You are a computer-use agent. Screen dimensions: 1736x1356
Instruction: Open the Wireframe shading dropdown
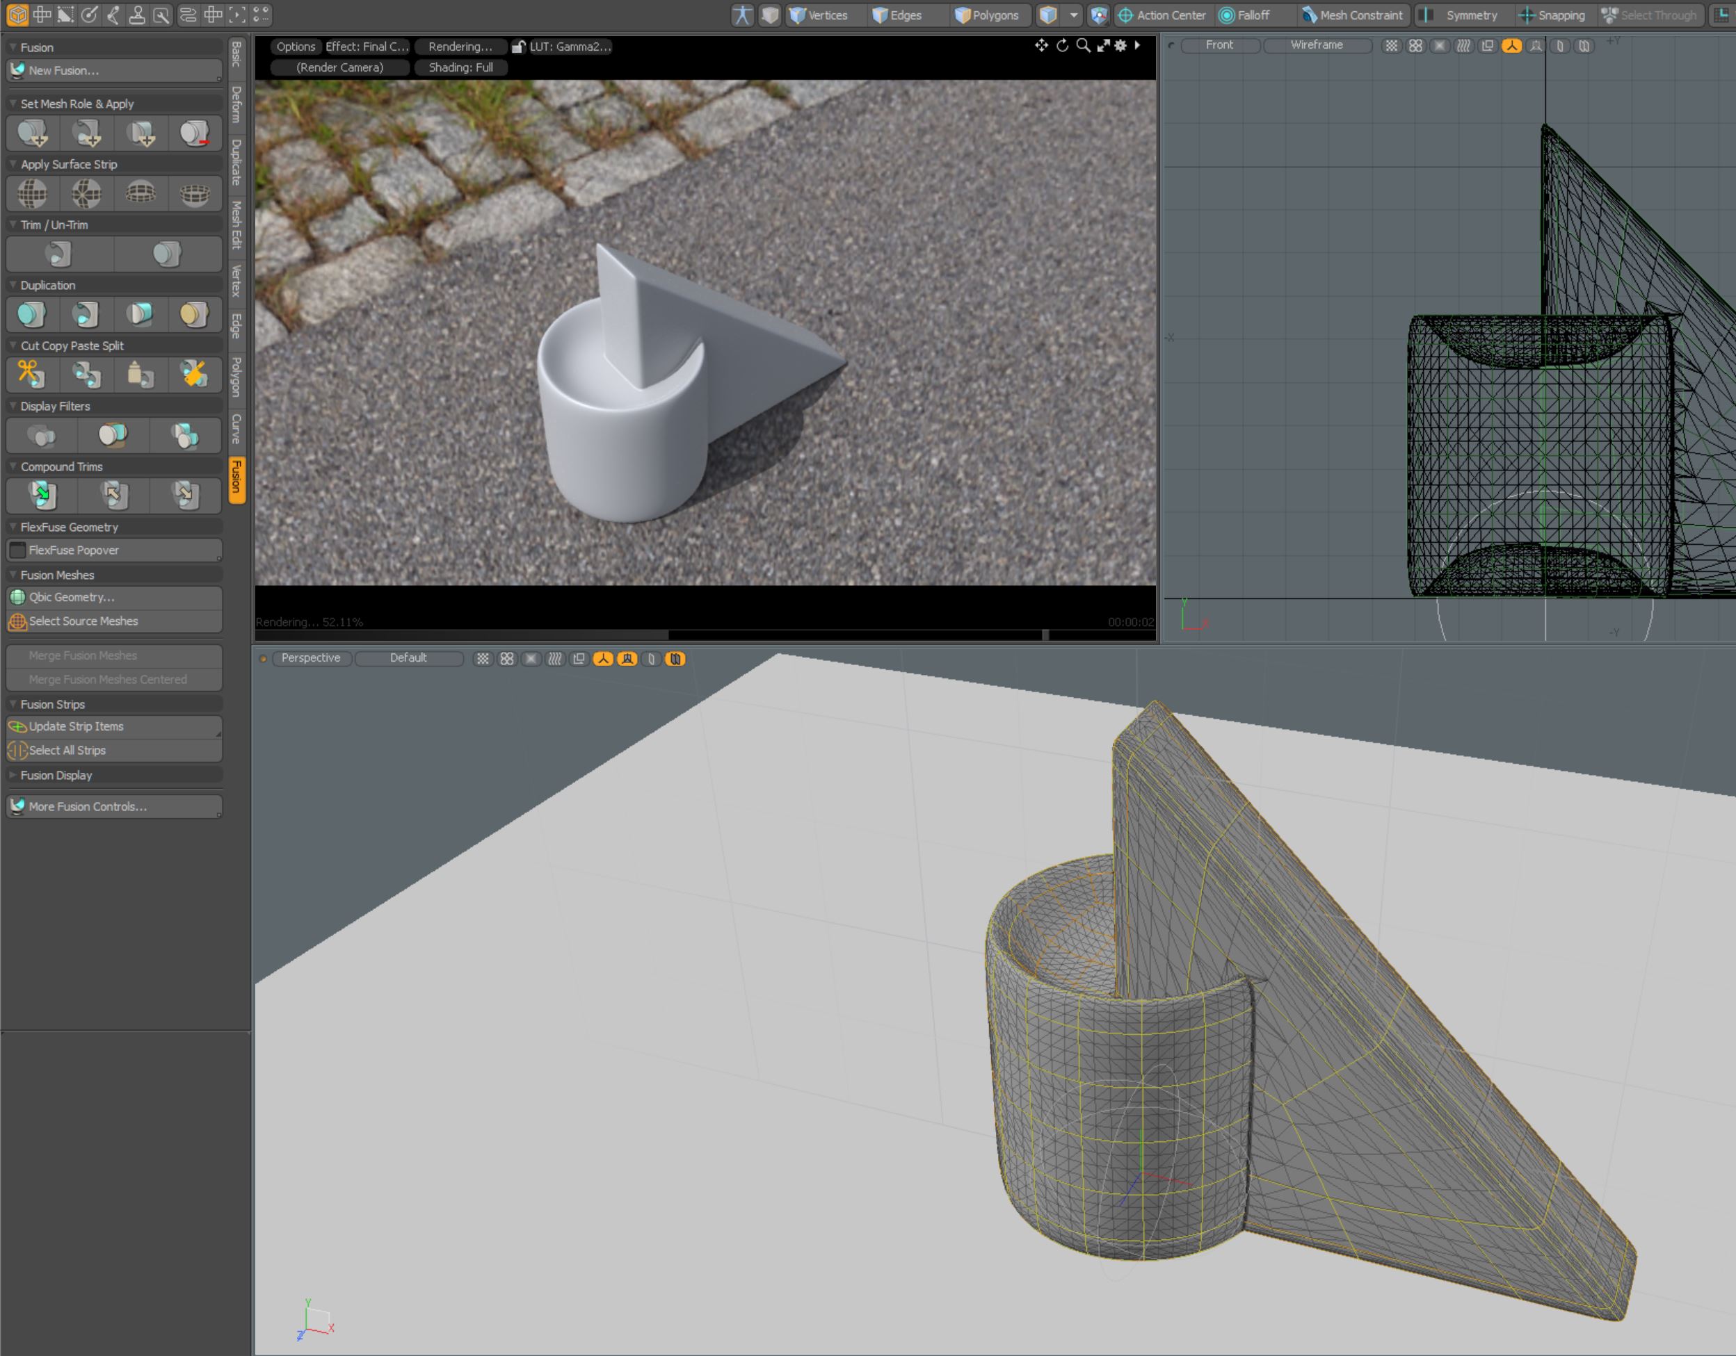click(1317, 45)
